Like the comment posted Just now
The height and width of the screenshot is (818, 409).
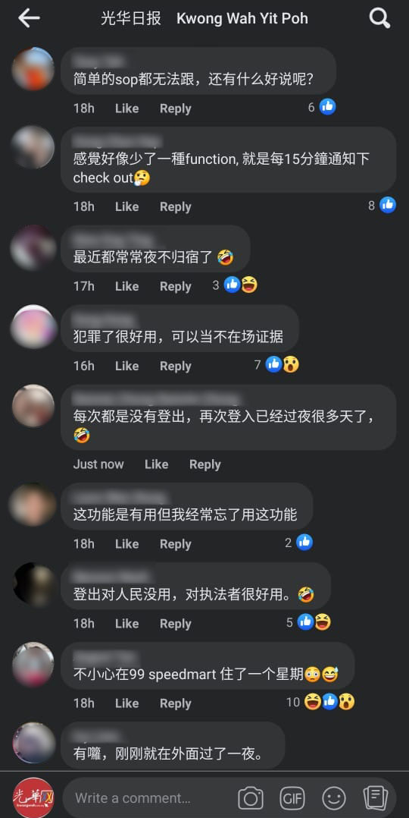[x=156, y=464]
